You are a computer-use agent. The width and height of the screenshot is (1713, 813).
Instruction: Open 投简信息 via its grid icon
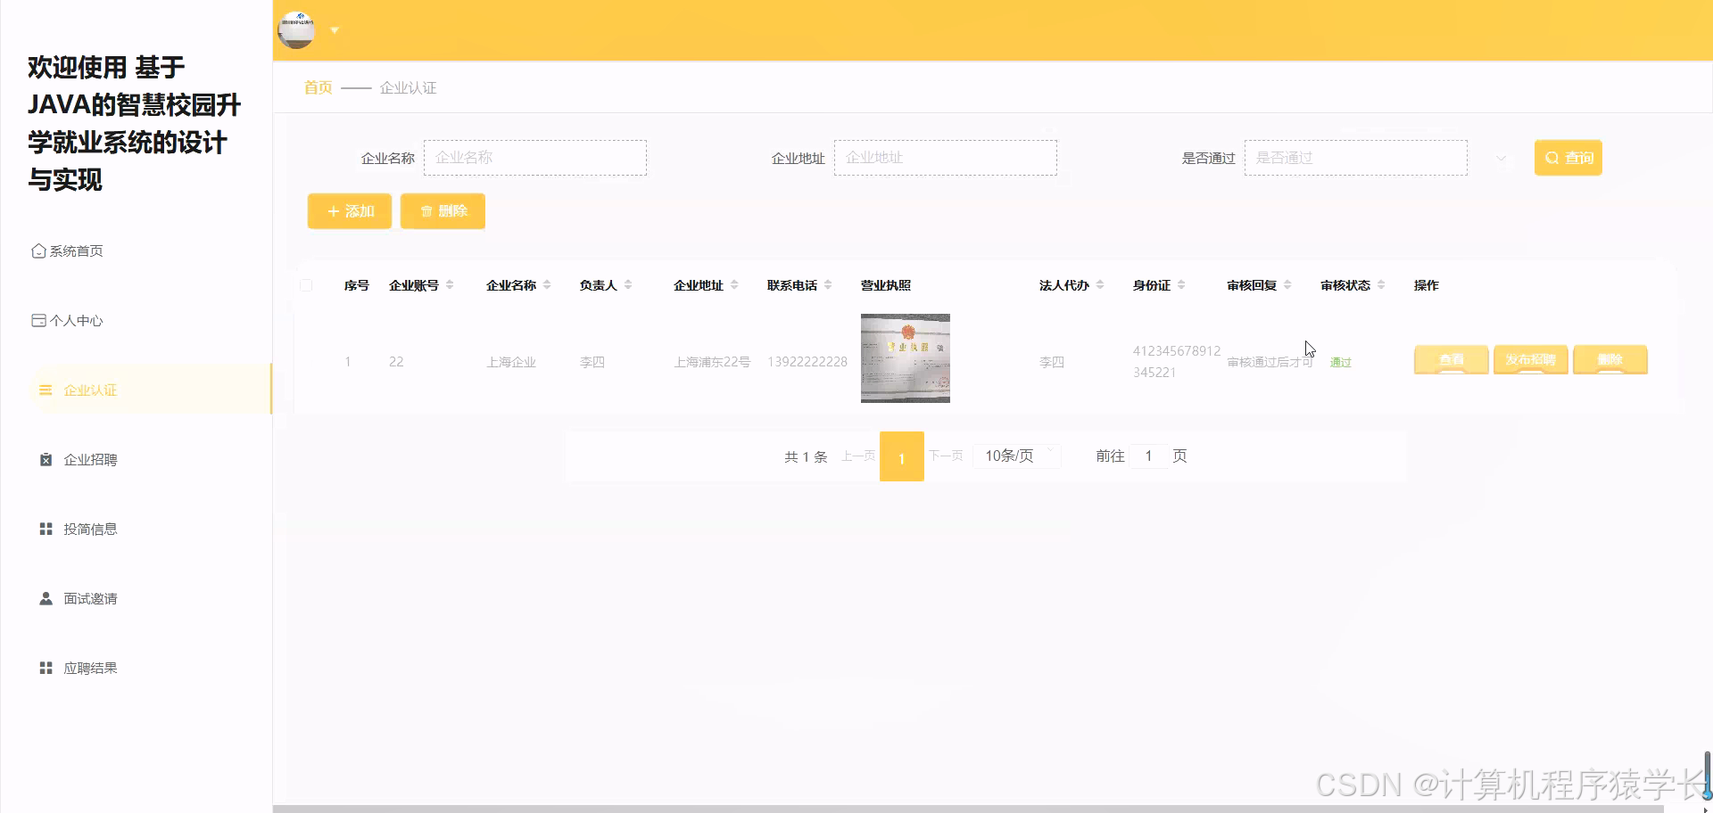tap(45, 528)
